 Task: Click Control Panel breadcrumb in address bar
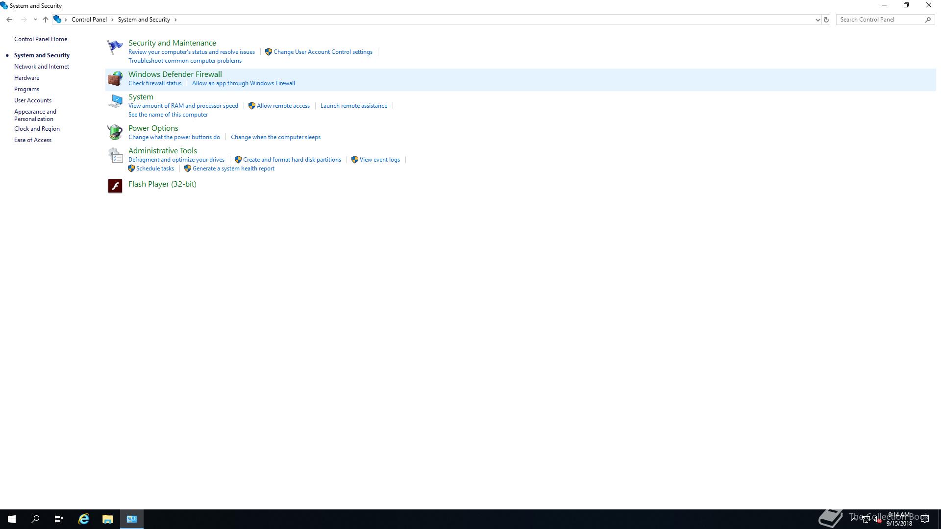pyautogui.click(x=89, y=20)
